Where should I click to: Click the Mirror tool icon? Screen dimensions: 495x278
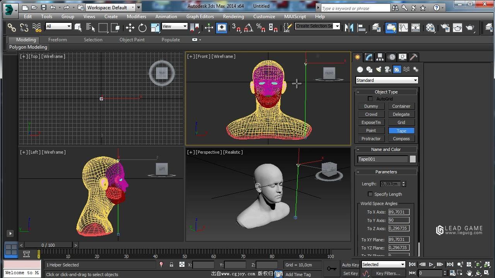click(349, 27)
